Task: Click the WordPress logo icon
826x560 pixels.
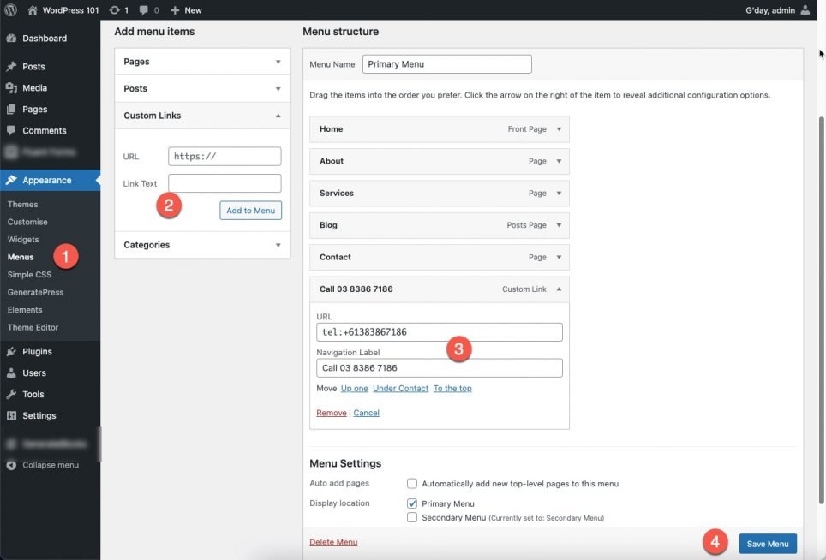Action: pyautogui.click(x=11, y=10)
